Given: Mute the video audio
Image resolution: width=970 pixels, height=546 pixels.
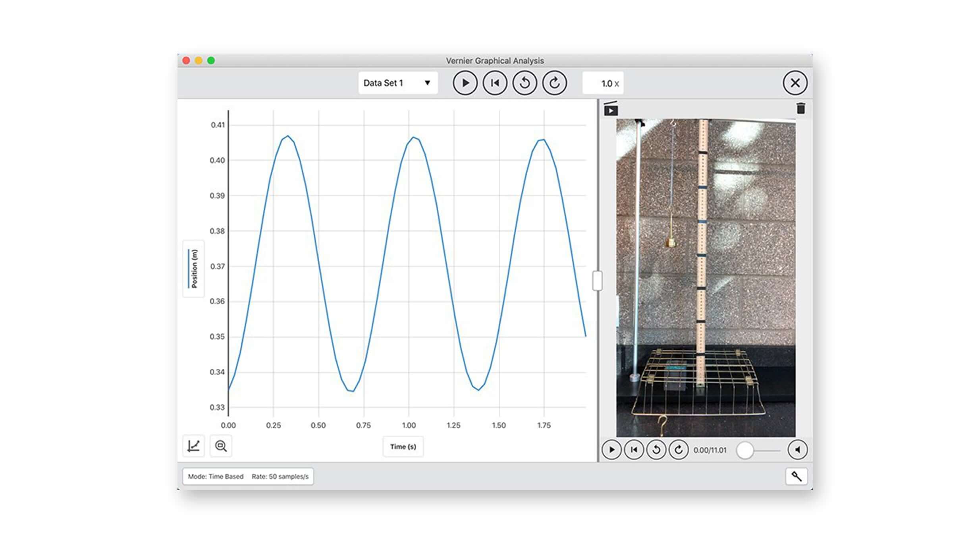Looking at the screenshot, I should [798, 450].
